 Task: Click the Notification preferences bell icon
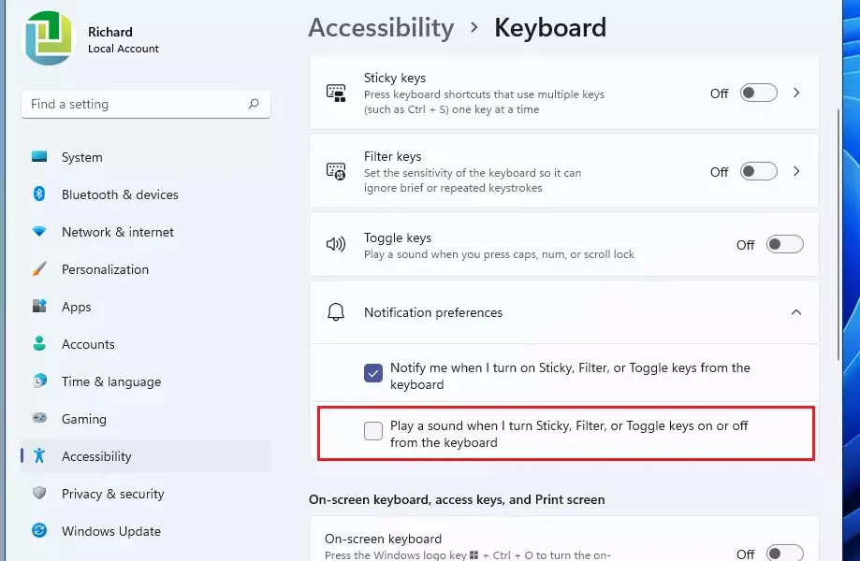point(335,312)
